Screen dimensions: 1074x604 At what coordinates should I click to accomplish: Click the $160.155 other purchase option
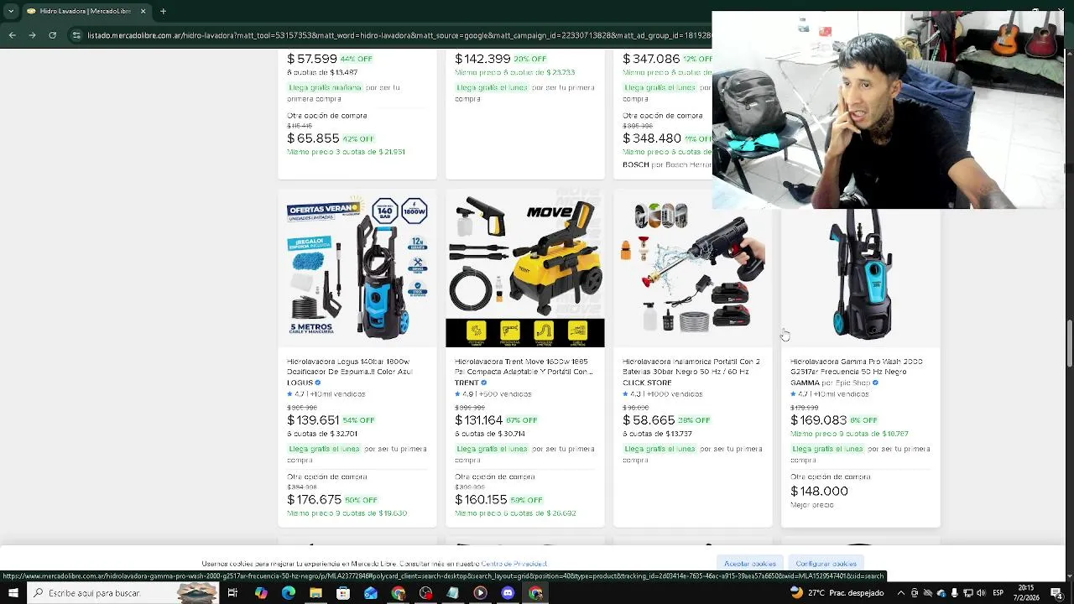481,499
